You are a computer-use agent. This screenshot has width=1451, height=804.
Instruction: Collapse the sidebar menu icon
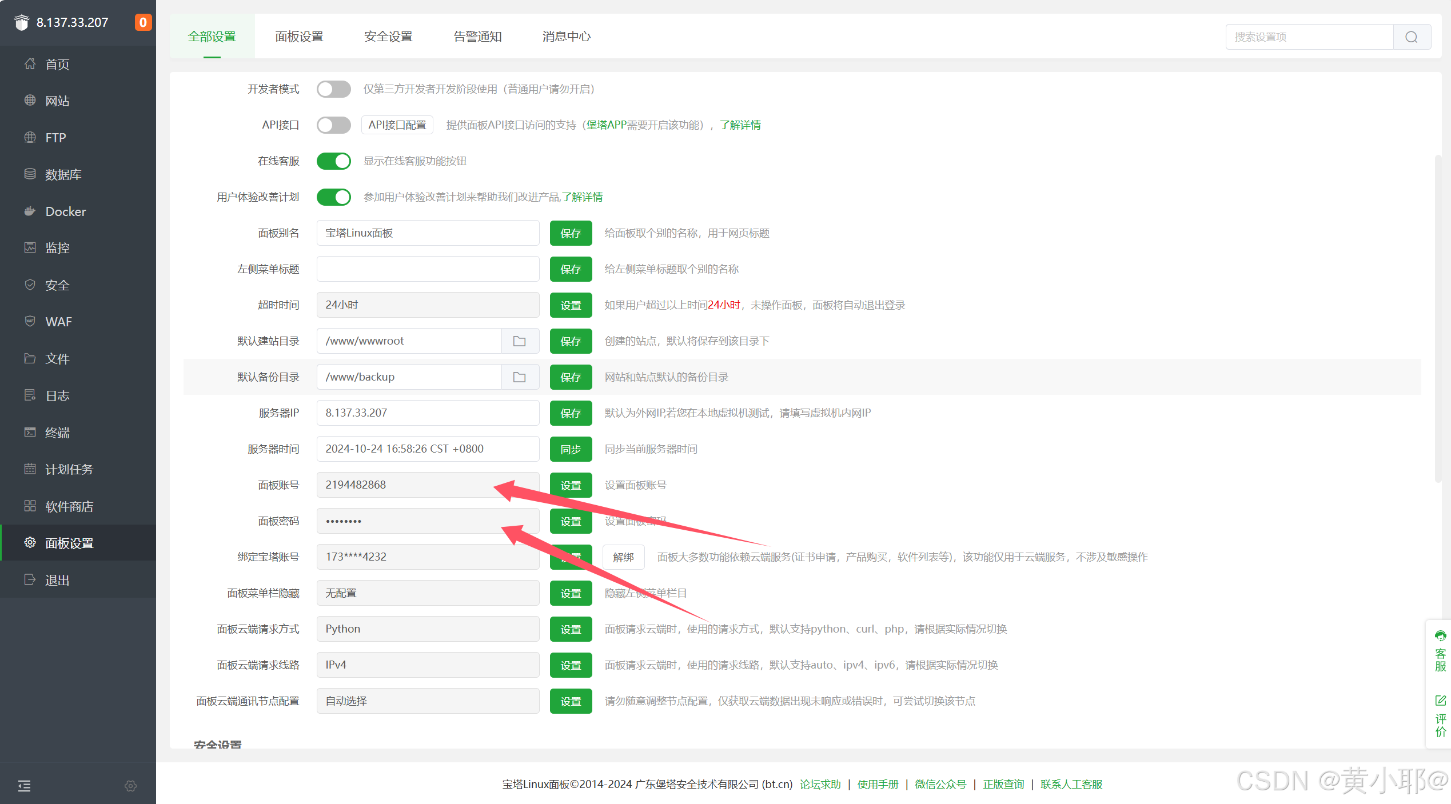[24, 786]
